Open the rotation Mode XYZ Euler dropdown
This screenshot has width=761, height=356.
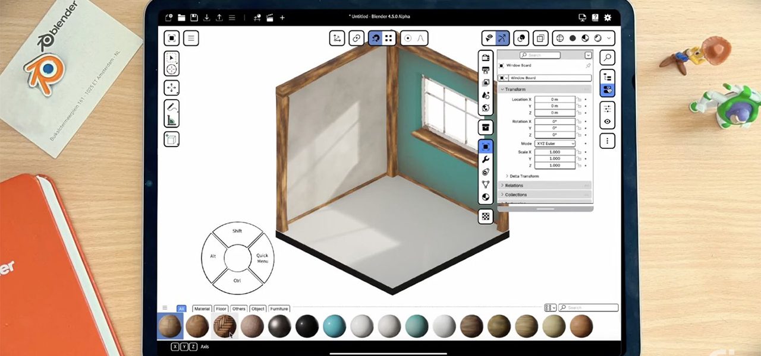(555, 144)
